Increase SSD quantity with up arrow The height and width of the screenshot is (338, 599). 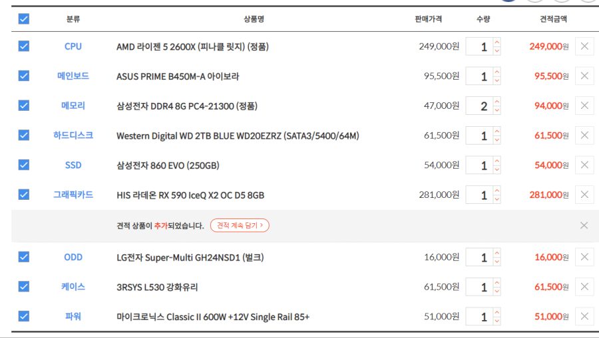(497, 161)
